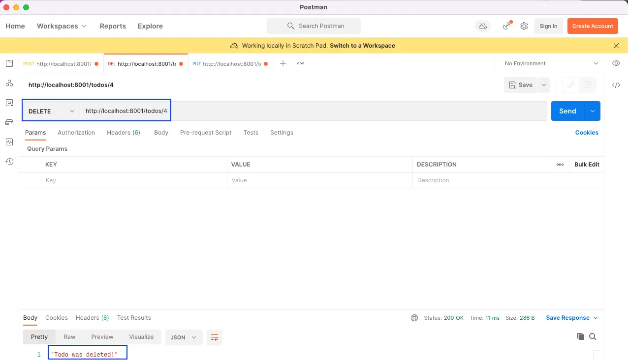Click the satellite capture requests icon

[x=507, y=26]
